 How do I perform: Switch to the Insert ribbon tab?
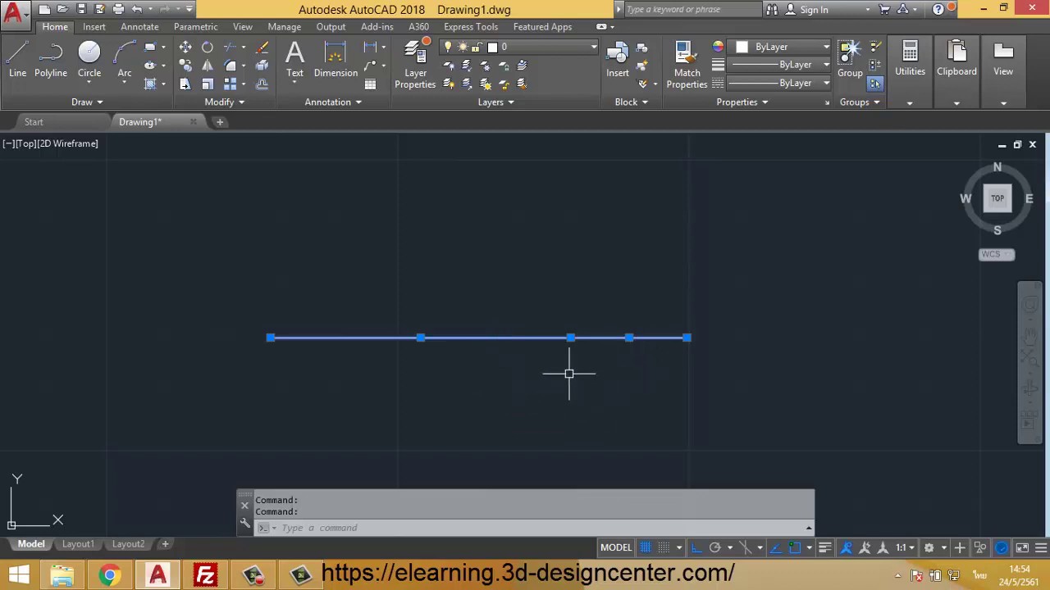(x=94, y=27)
